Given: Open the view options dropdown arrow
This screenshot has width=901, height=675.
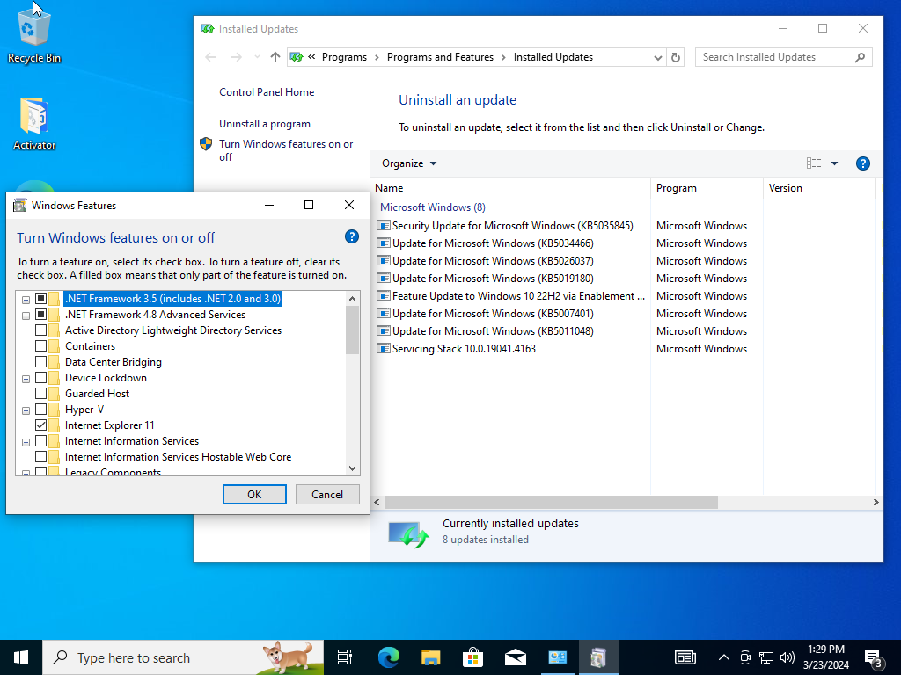Looking at the screenshot, I should [x=834, y=163].
